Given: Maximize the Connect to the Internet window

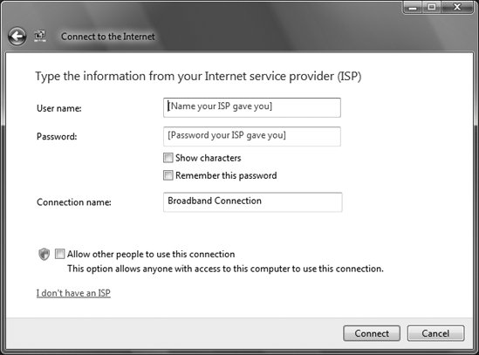Looking at the screenshot, I should tap(432, 7).
